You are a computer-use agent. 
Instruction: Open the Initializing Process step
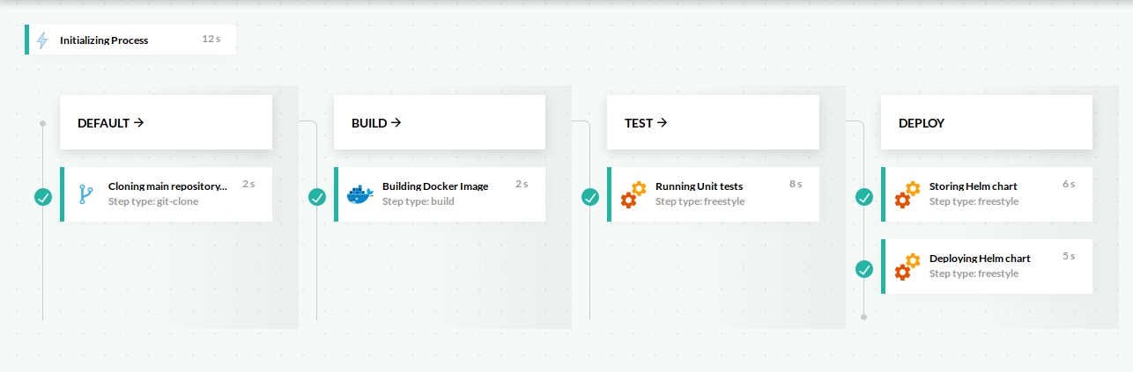click(104, 40)
